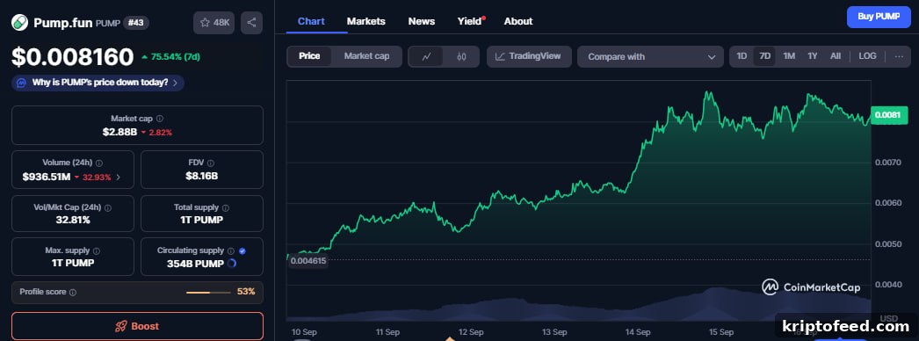Click the 11 Sep date axis label

pos(387,331)
